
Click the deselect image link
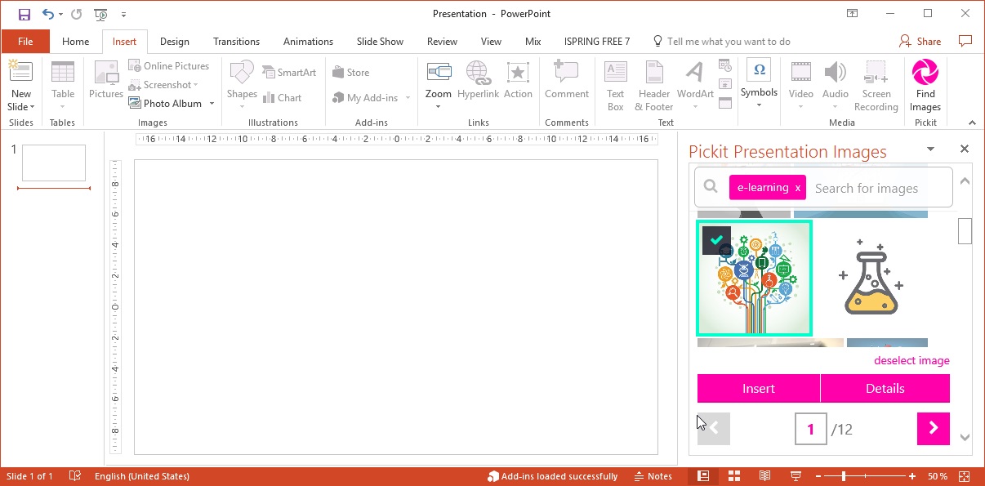pos(911,360)
